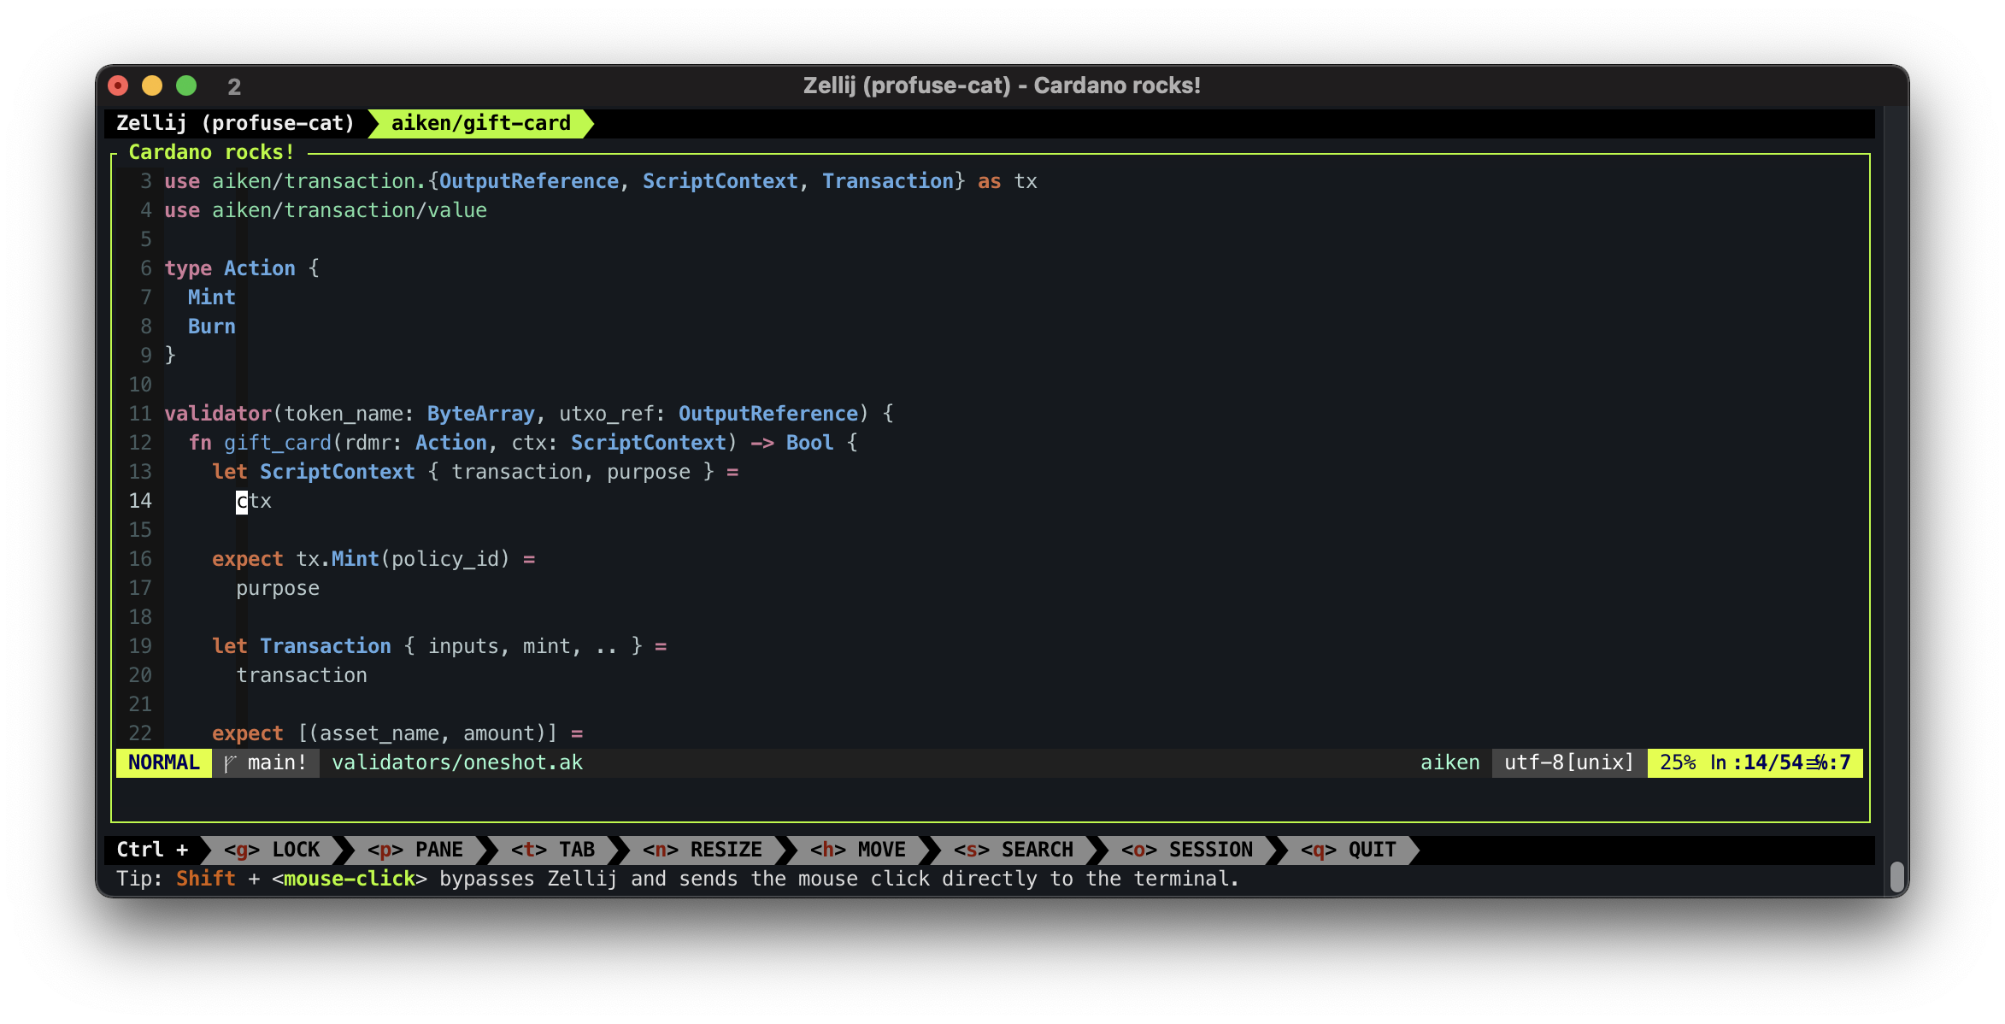Click the red close window button
The height and width of the screenshot is (1024, 2005).
[119, 85]
